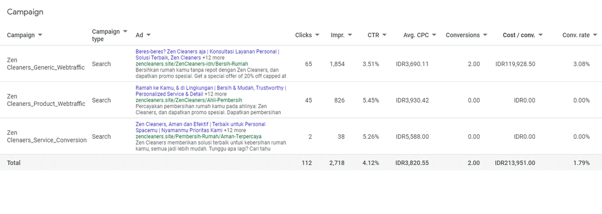
Task: Open the Impr. column dropdown arrow
Action: (x=350, y=35)
